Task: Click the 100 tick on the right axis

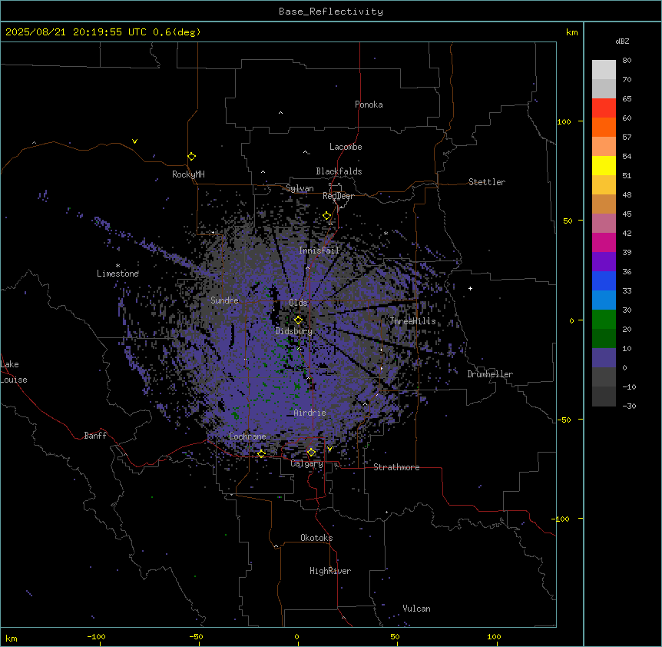Action: coord(564,121)
